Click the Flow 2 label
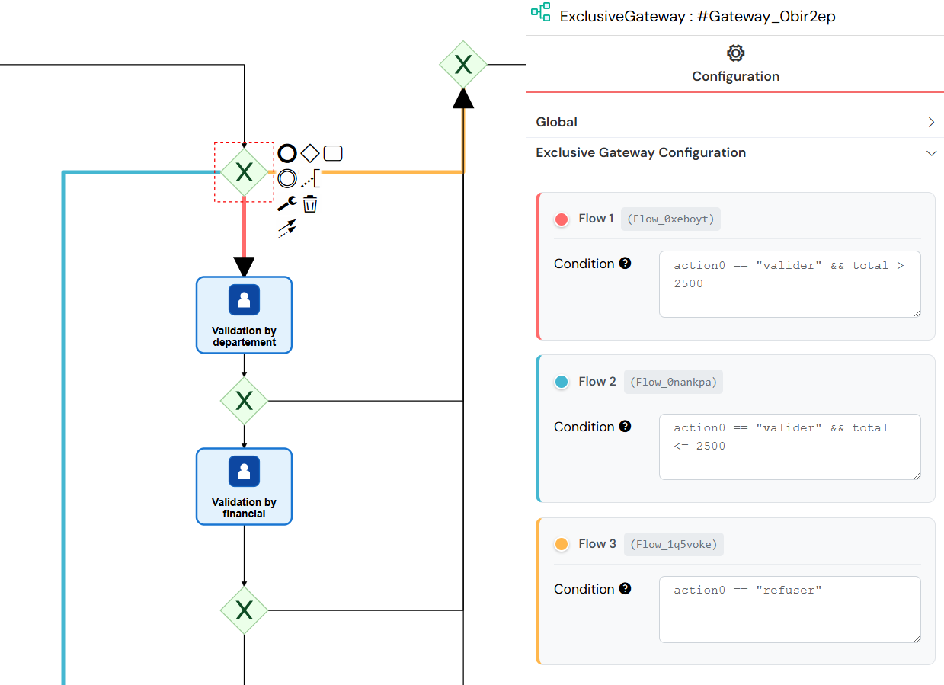The height and width of the screenshot is (685, 944). pyautogui.click(x=596, y=381)
